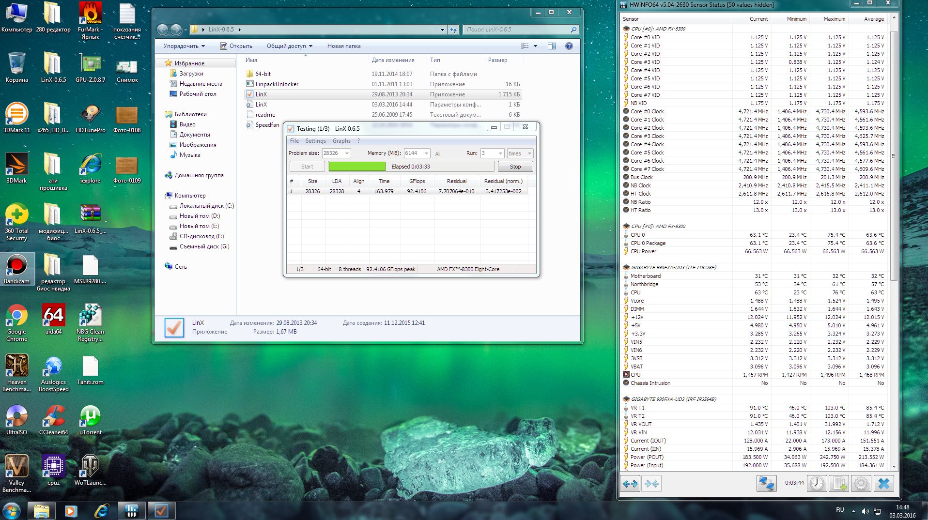
Task: Click the Recycle Bin Корзина icon
Action: [x=16, y=68]
